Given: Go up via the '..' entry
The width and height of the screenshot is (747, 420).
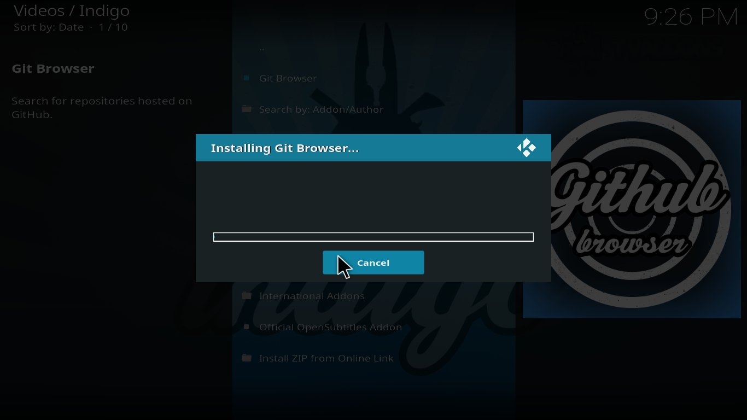Looking at the screenshot, I should pyautogui.click(x=373, y=47).
